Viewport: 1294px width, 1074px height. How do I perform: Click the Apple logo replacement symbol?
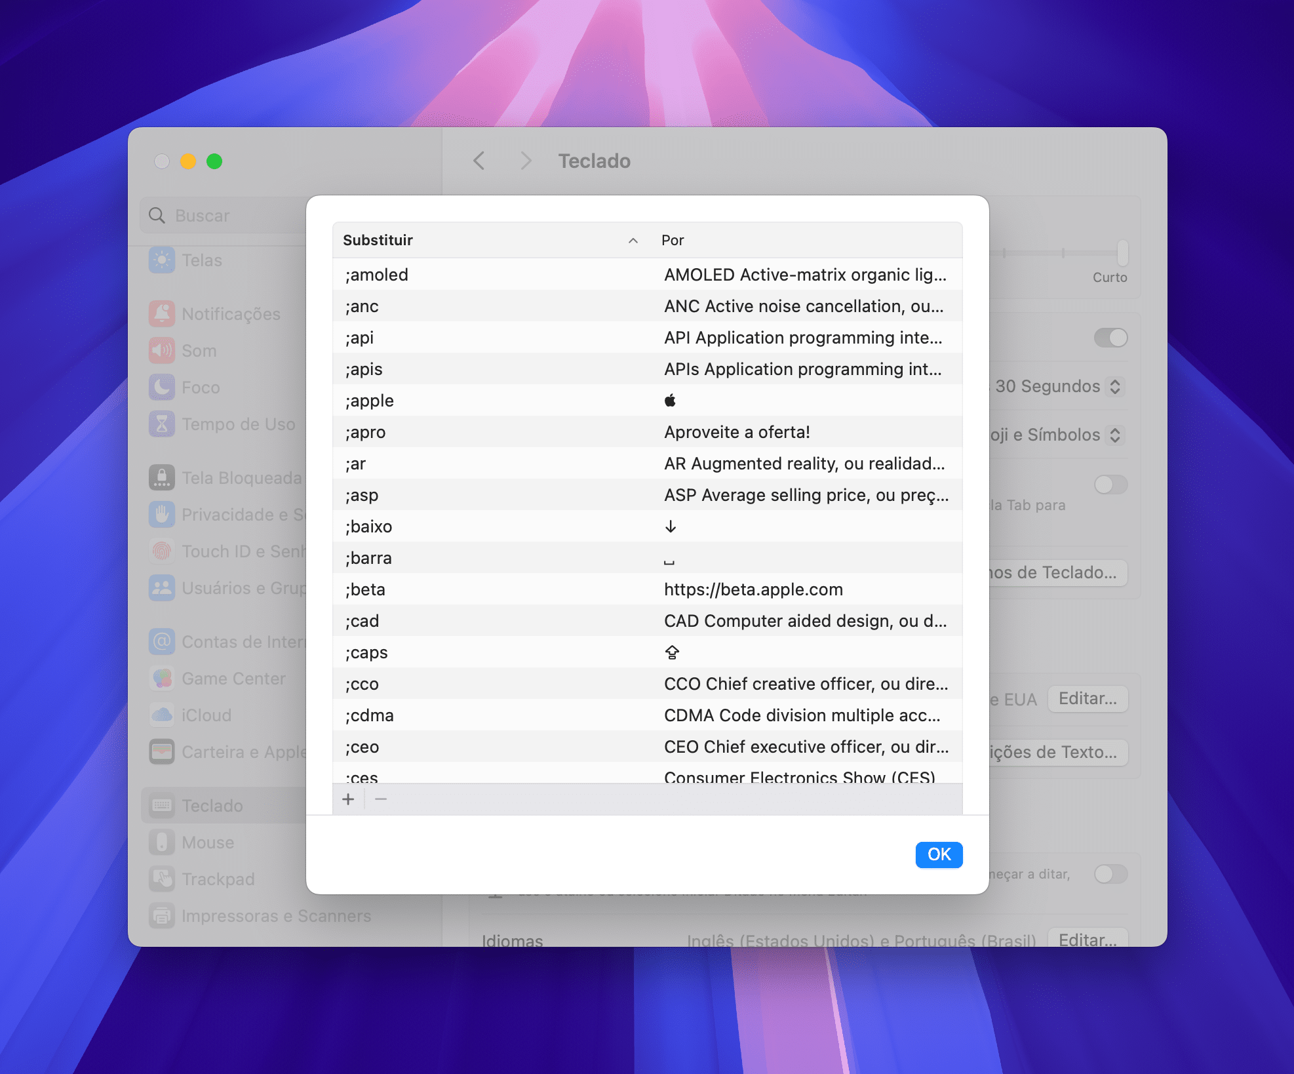click(670, 400)
